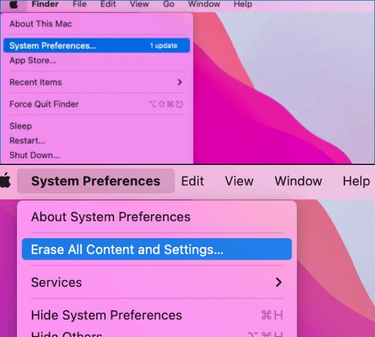Open the Finder menu in menu bar
The image size is (375, 337).
pyautogui.click(x=44, y=4)
